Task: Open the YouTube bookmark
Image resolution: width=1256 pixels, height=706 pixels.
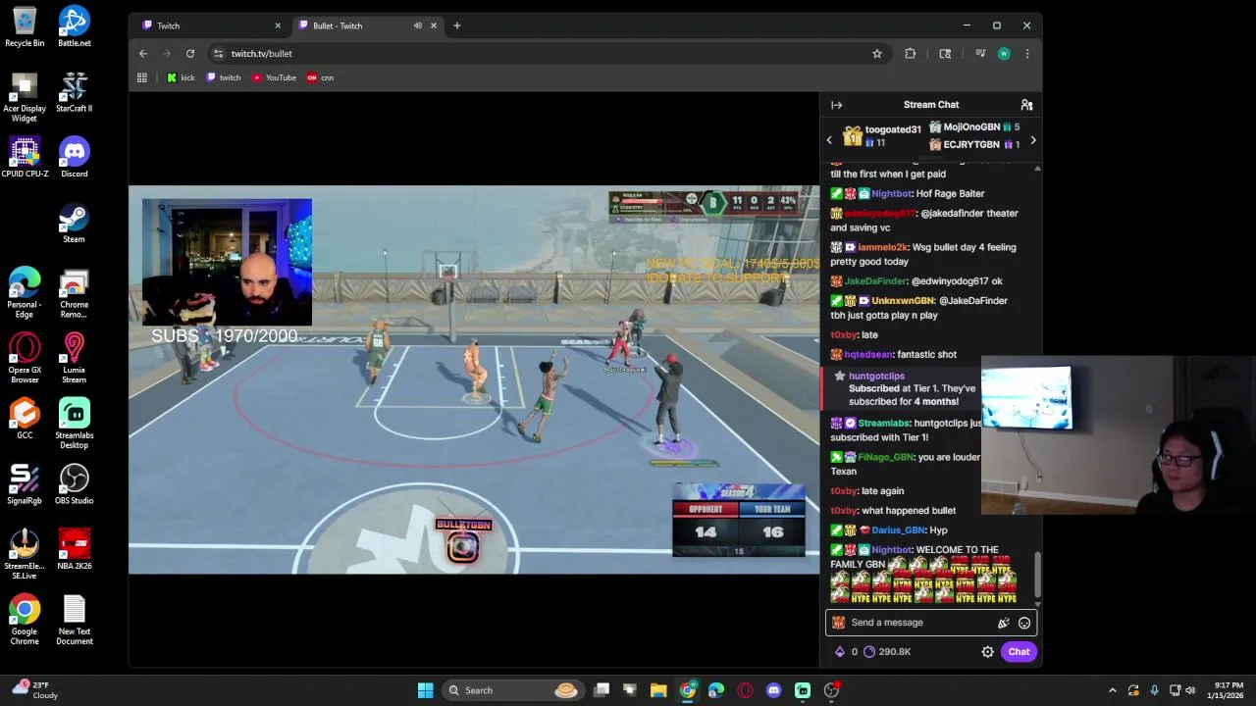Action: (x=274, y=77)
